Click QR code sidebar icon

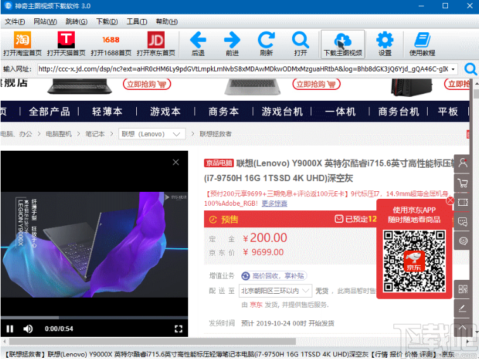click(463, 289)
